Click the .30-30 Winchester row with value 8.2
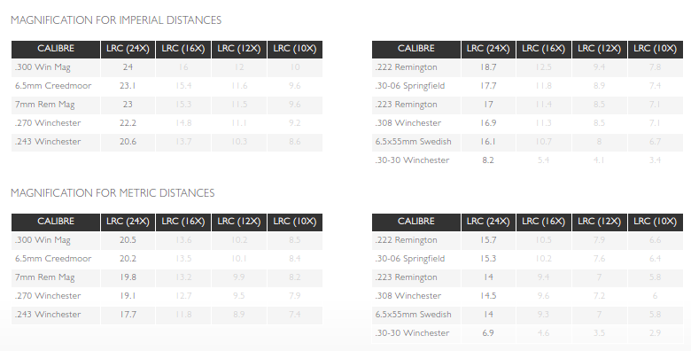 (527, 160)
